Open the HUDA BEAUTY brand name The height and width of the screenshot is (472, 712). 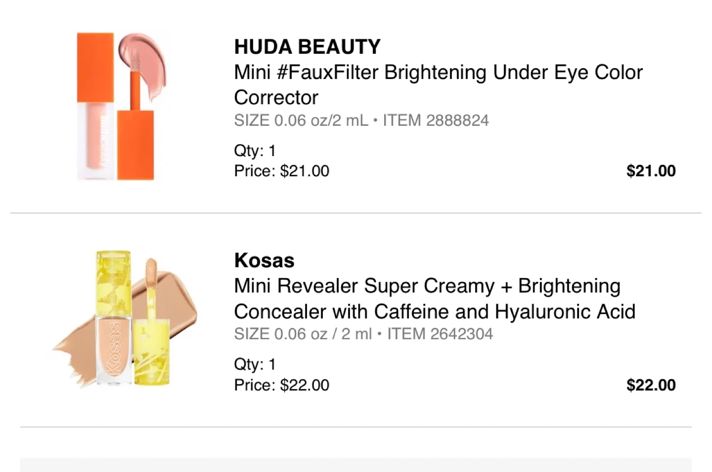(x=307, y=47)
